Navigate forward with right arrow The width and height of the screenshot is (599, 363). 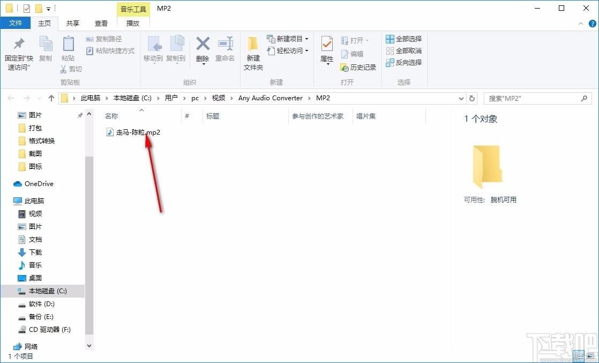coord(26,98)
